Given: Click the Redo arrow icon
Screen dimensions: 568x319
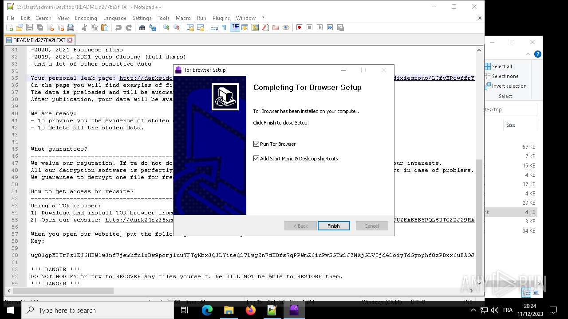Looking at the screenshot, I should point(129,27).
